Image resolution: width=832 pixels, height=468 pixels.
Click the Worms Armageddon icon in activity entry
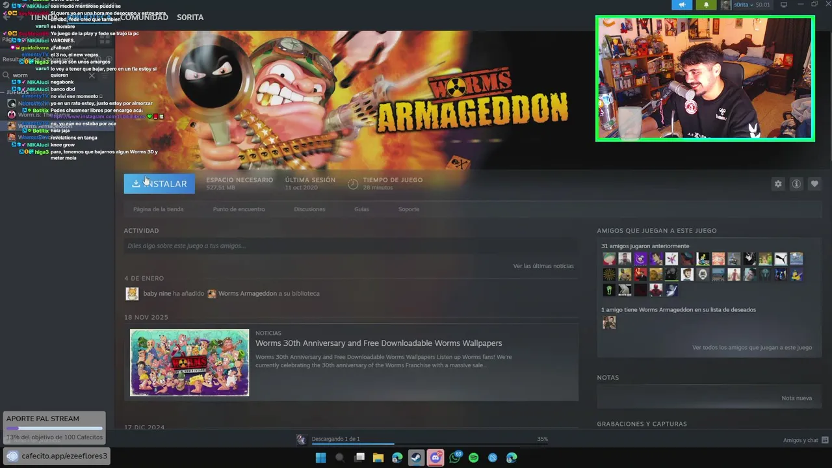[x=211, y=294]
